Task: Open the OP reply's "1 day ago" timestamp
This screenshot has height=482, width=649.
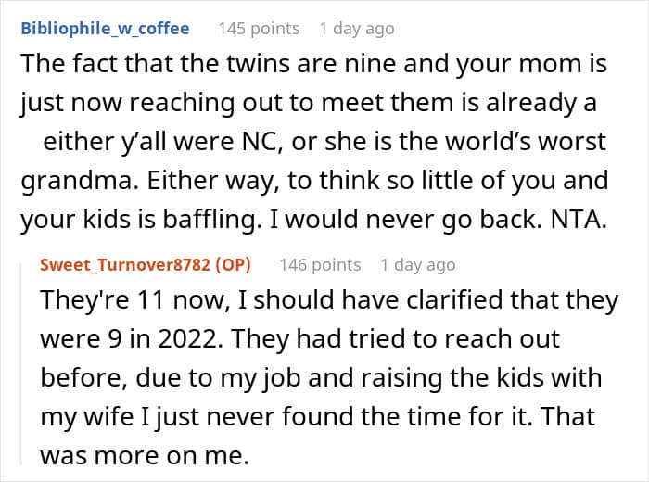Action: coord(418,265)
